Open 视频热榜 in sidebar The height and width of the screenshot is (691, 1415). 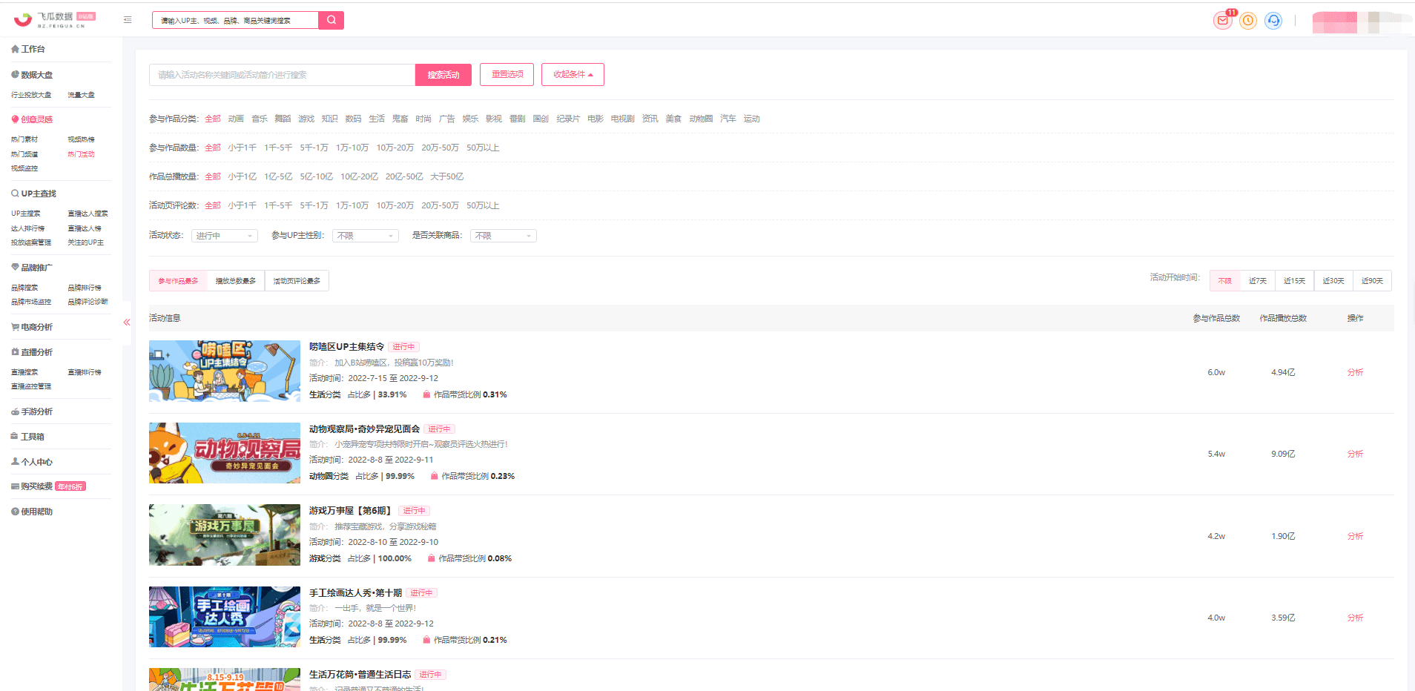[81, 139]
